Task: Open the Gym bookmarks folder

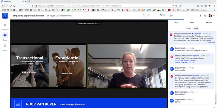Action: 41,10
